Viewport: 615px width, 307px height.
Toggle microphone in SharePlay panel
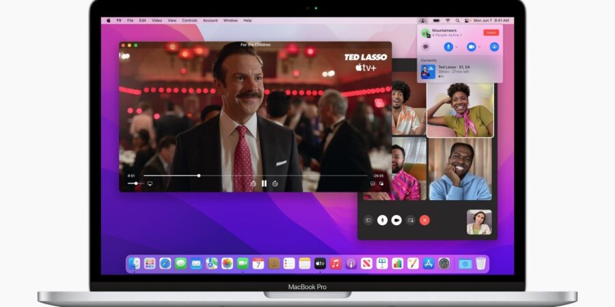(448, 47)
